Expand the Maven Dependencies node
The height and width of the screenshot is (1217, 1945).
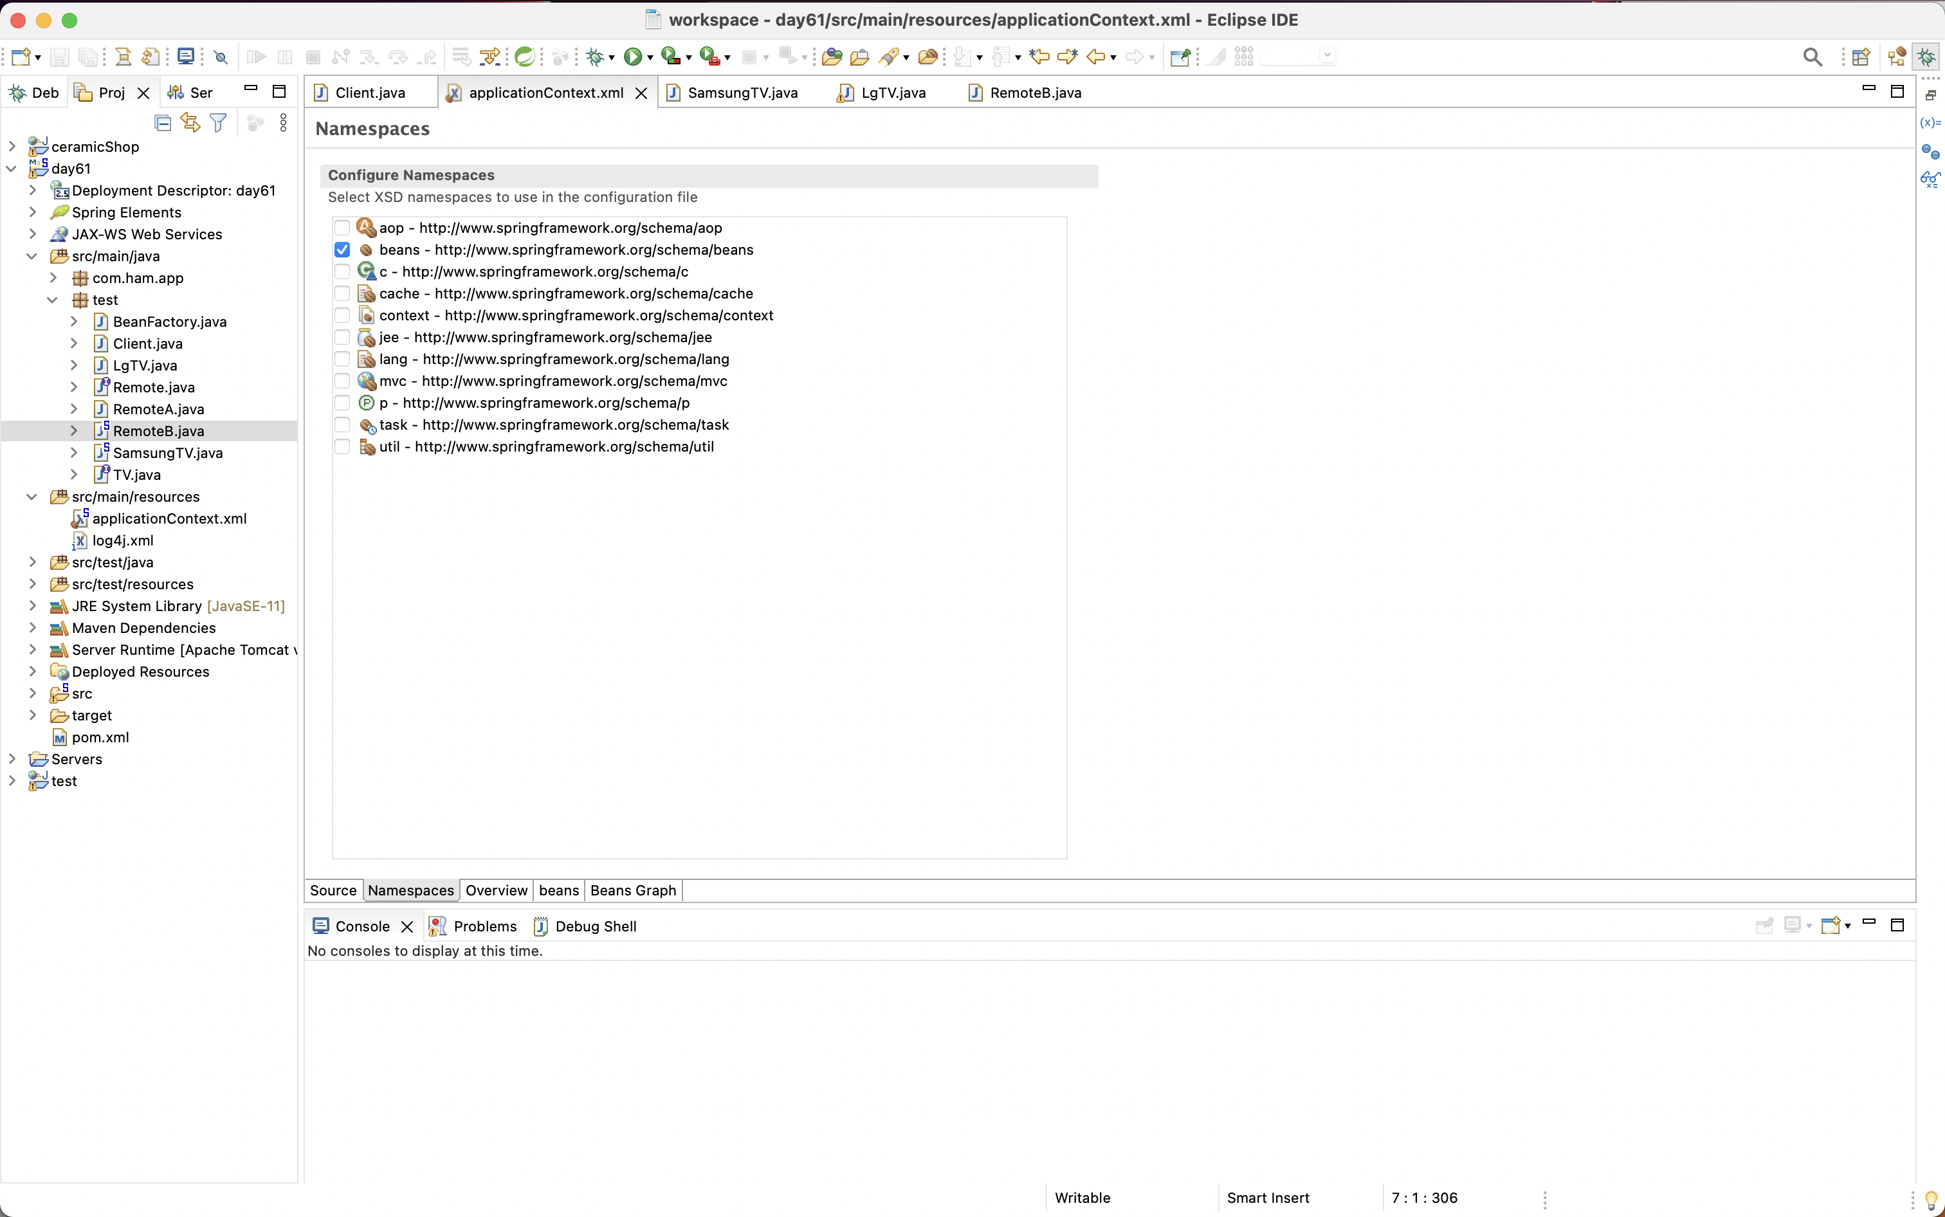tap(32, 628)
